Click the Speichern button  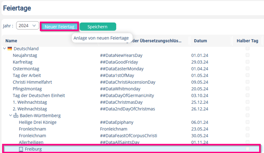coord(98,27)
